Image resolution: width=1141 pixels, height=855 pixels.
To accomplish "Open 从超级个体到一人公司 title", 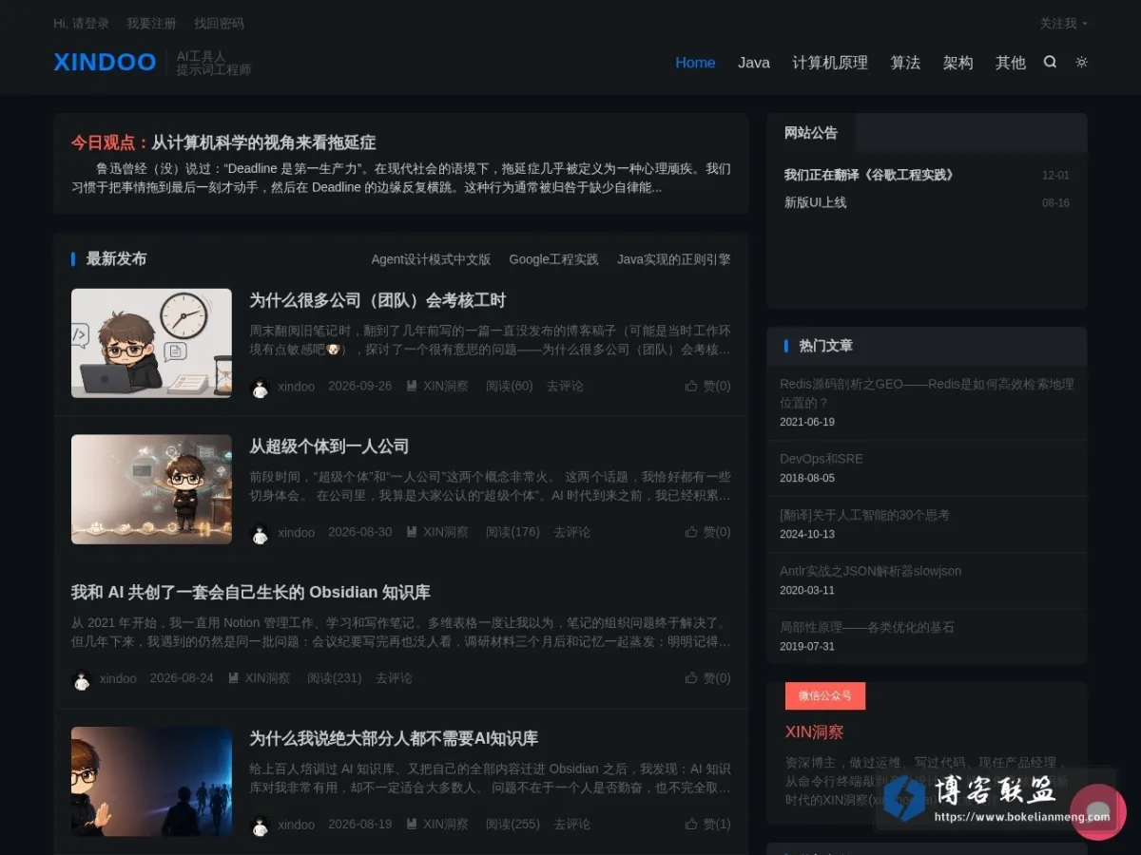I will click(x=329, y=446).
